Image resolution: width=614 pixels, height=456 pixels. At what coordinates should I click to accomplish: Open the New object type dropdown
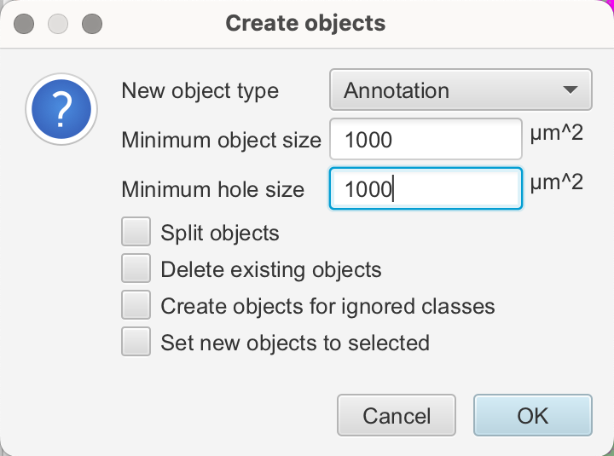pyautogui.click(x=460, y=90)
